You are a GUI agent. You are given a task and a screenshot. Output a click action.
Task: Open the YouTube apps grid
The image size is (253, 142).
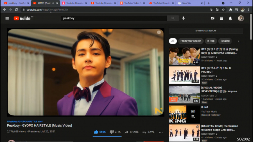[x=222, y=18]
